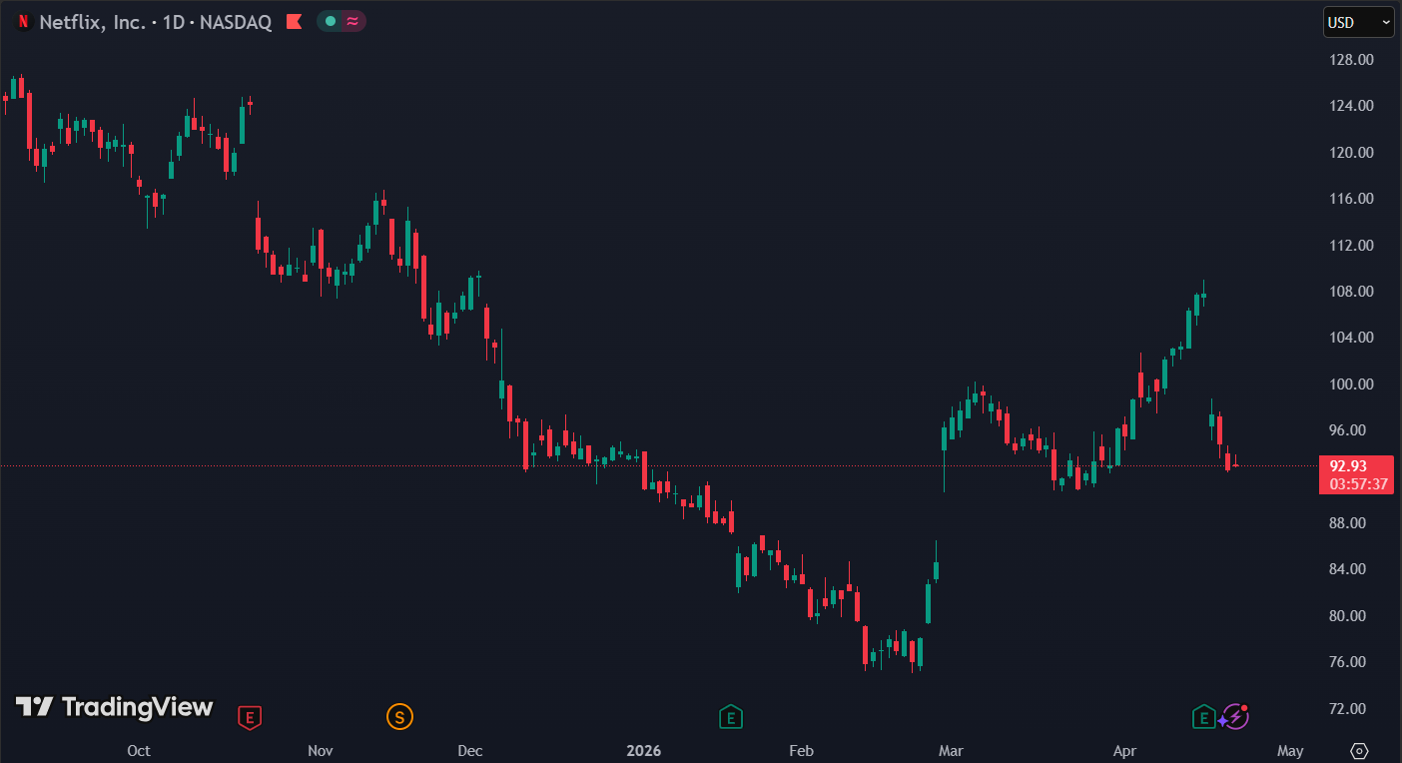The image size is (1402, 763).
Task: Click the May label on time axis
Action: point(1290,751)
